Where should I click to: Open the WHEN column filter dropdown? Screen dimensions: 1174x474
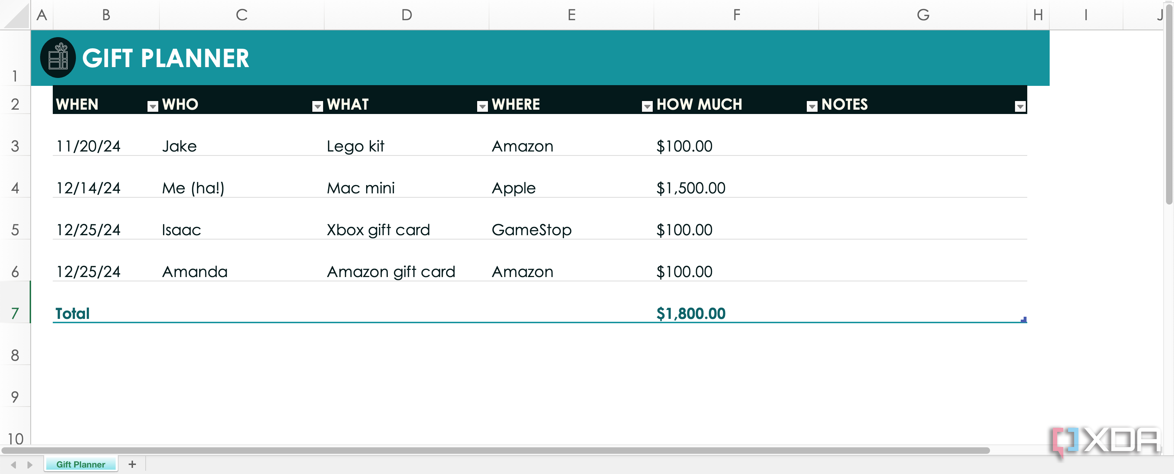pyautogui.click(x=152, y=106)
